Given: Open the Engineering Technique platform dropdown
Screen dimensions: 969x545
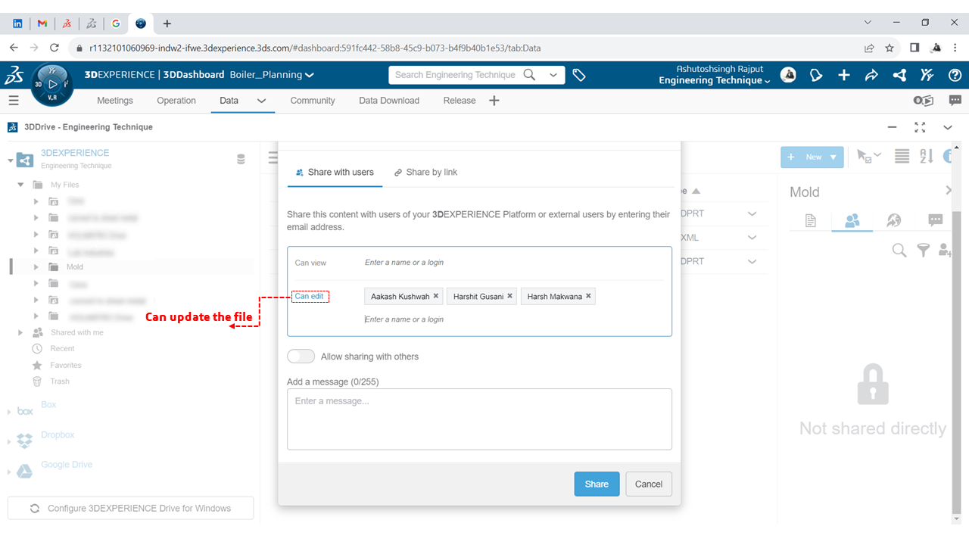Looking at the screenshot, I should [767, 81].
